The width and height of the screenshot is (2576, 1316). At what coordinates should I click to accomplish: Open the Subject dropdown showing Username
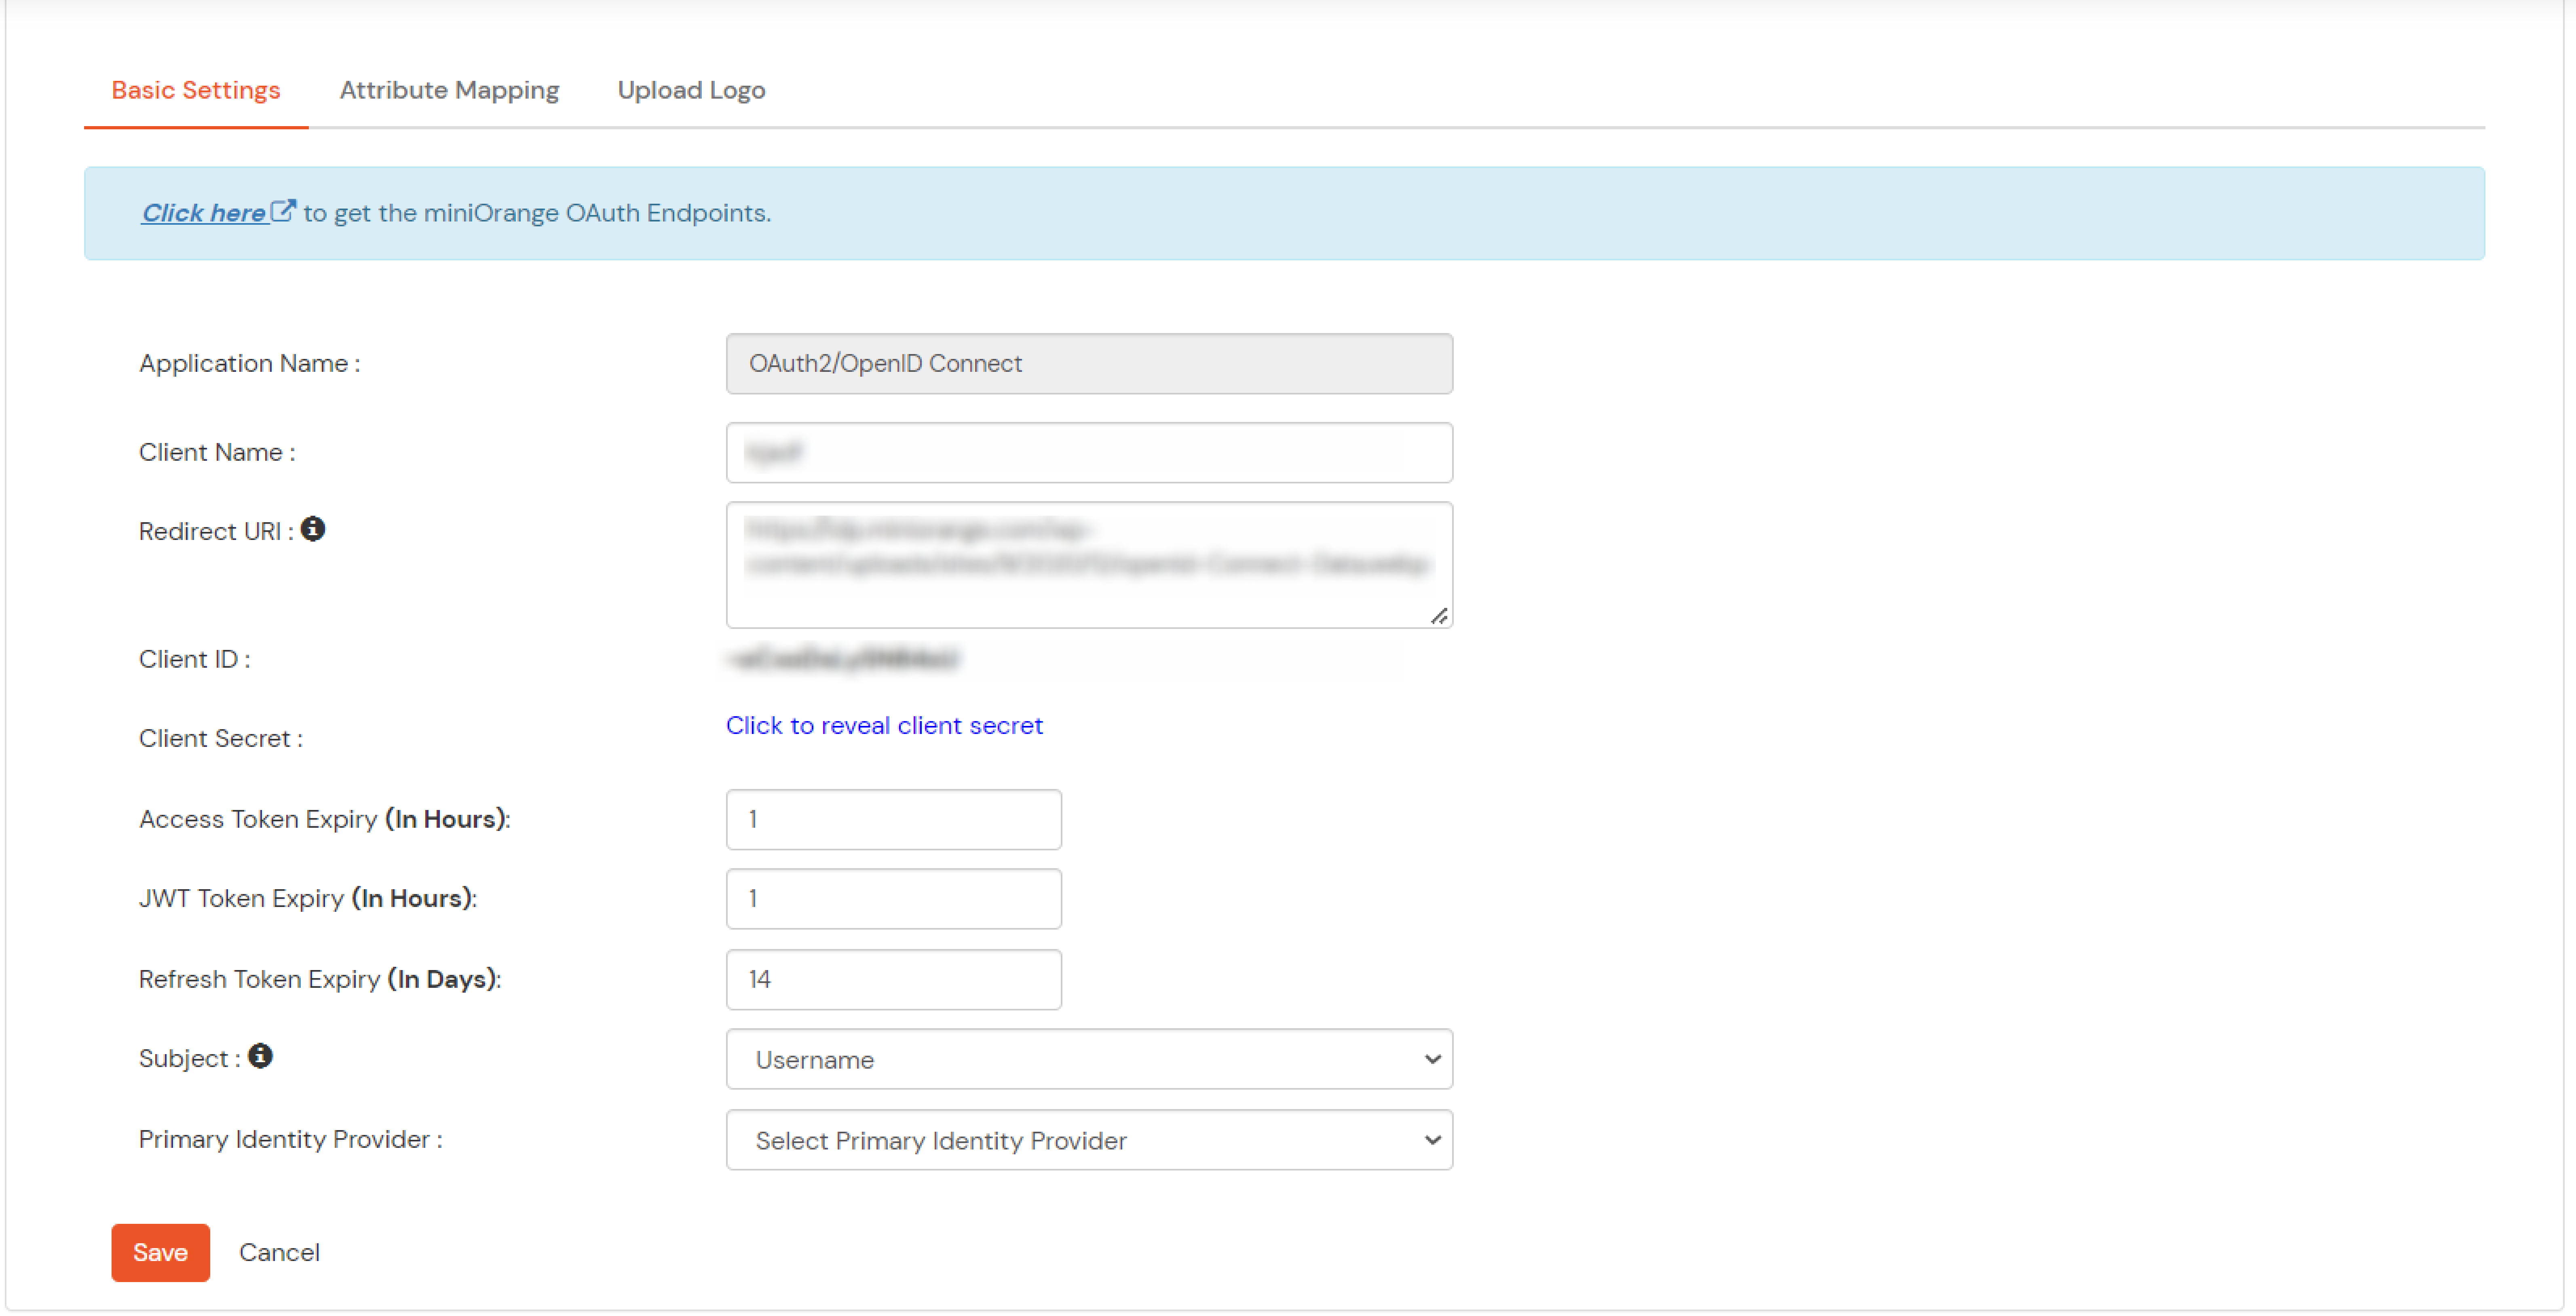(1089, 1059)
